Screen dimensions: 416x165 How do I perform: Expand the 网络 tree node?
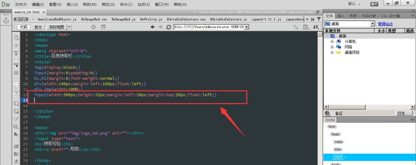(332, 47)
